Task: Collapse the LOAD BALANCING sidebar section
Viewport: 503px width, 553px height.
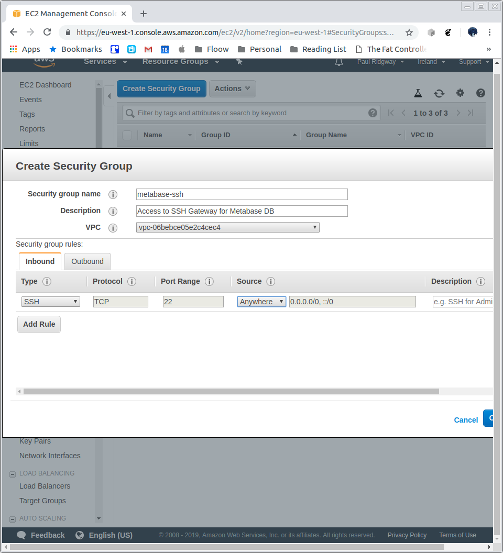Action: click(x=13, y=474)
